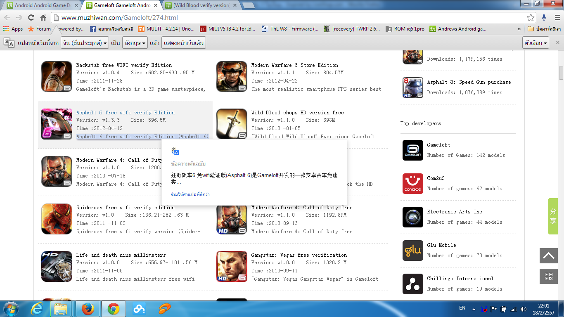
Task: Bookmark this page with the star icon
Action: click(x=531, y=18)
